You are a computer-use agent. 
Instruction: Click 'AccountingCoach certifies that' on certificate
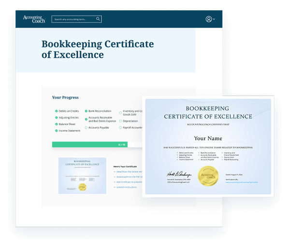(x=208, y=124)
